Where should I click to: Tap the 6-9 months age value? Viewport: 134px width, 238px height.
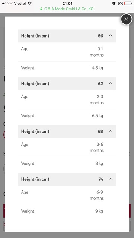pos(97,195)
